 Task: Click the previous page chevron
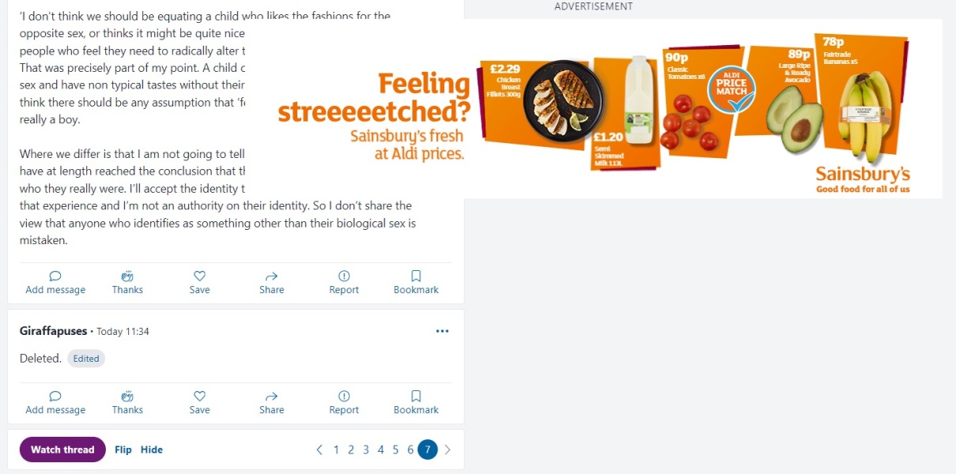coord(319,449)
